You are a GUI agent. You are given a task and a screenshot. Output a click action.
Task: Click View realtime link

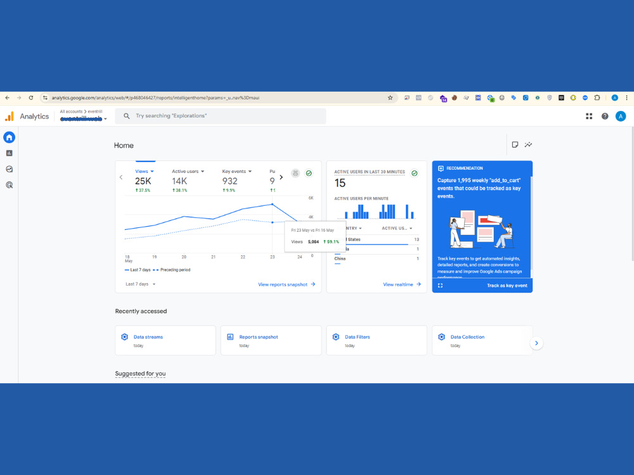tap(402, 284)
